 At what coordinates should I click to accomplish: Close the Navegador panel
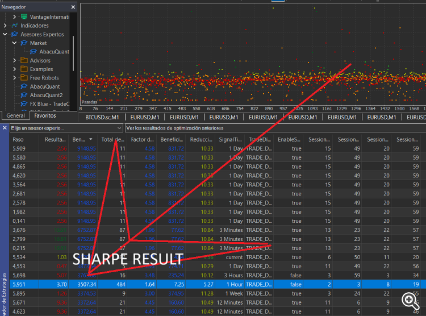coord(73,7)
